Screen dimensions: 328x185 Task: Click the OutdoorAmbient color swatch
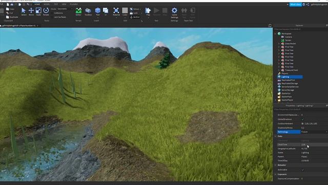click(302, 124)
